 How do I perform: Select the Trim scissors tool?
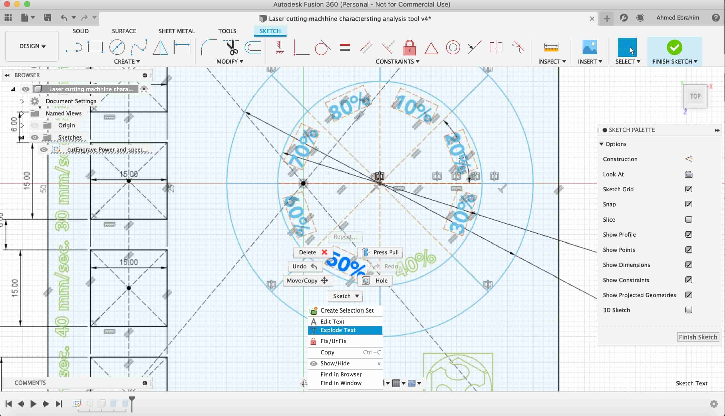232,47
